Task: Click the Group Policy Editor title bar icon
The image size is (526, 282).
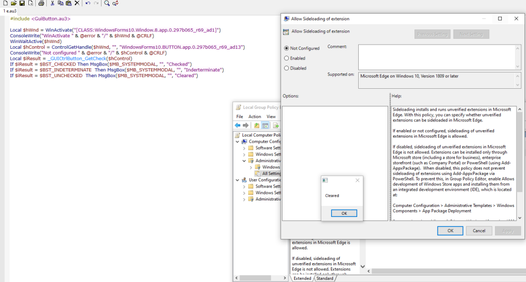Action: 238,107
